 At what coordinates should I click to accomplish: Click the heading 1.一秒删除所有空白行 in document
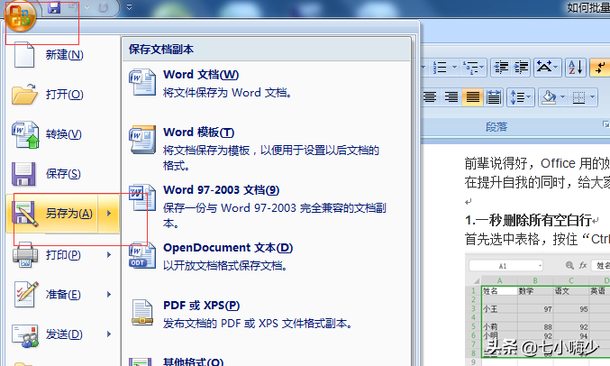pyautogui.click(x=528, y=220)
